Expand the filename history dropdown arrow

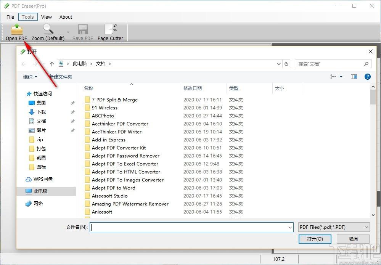click(x=290, y=228)
